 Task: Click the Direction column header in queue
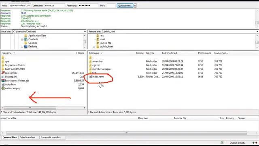143,118
